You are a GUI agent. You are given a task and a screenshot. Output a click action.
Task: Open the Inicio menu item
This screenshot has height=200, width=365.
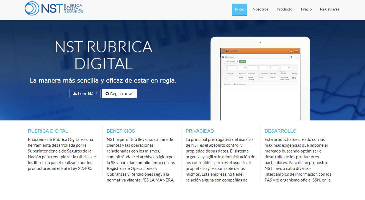point(240,9)
